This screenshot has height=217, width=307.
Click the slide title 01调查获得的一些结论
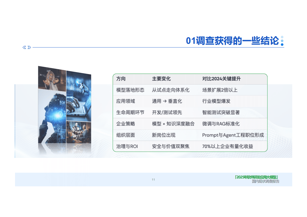pyautogui.click(x=232, y=41)
